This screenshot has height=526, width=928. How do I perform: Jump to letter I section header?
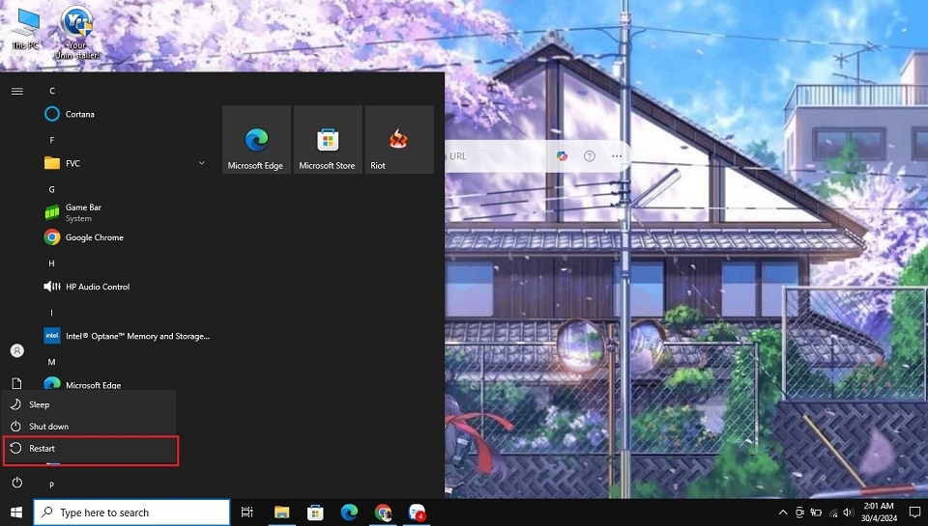point(52,312)
